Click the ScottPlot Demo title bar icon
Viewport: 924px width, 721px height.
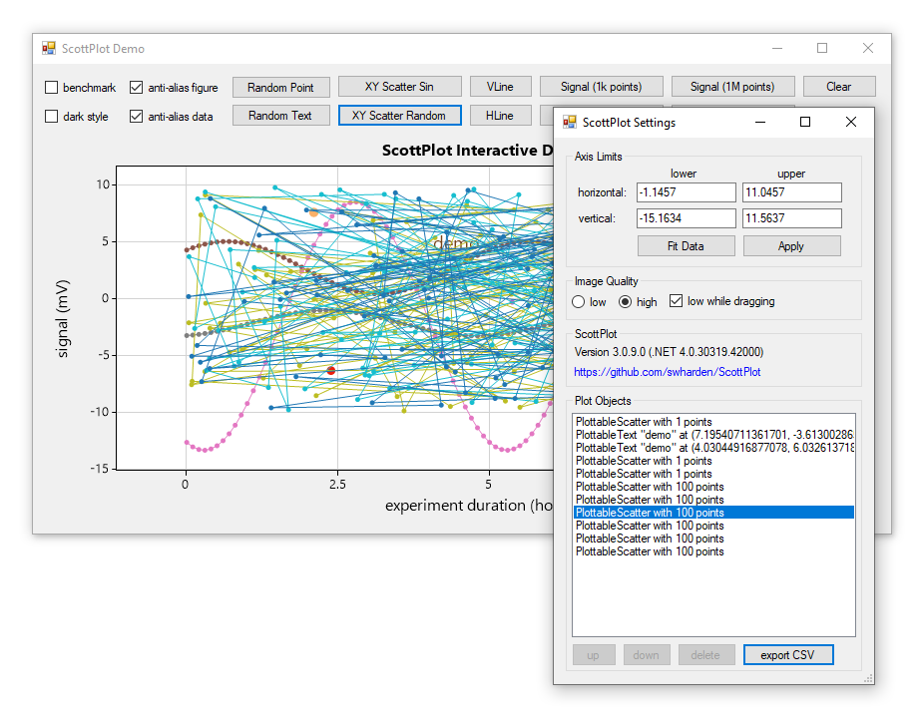point(47,48)
